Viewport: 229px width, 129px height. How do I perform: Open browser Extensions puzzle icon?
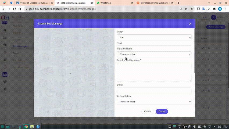pos(214,9)
